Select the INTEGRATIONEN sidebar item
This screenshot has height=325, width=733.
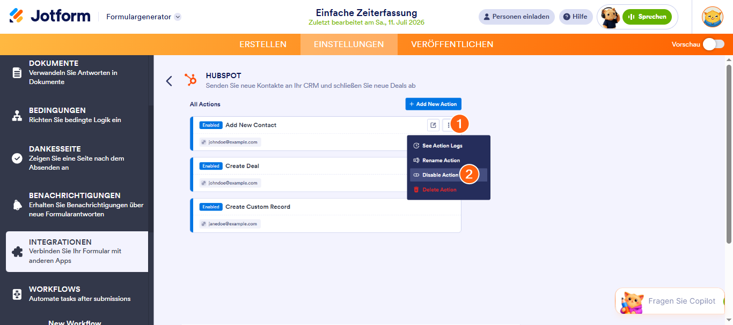point(77,252)
